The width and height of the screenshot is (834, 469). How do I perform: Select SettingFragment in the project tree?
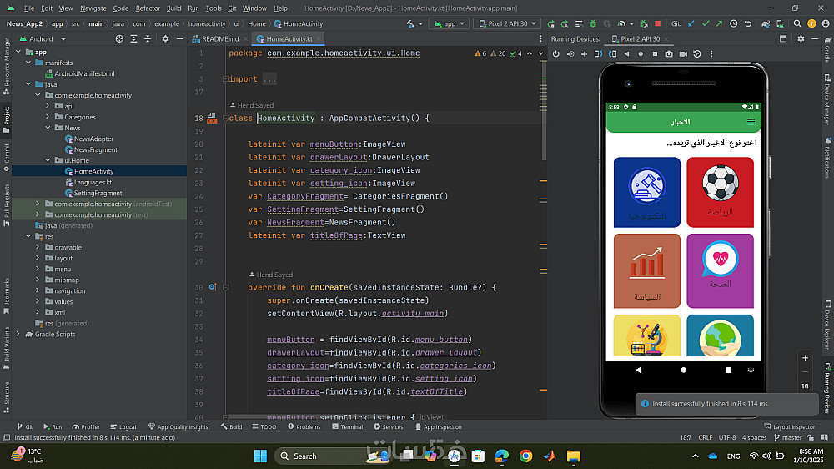click(98, 193)
